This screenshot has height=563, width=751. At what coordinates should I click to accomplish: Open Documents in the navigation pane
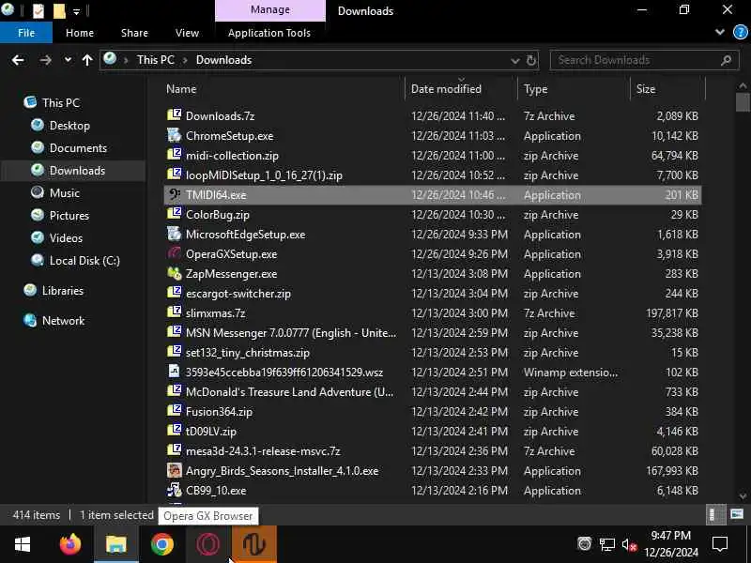[78, 148]
